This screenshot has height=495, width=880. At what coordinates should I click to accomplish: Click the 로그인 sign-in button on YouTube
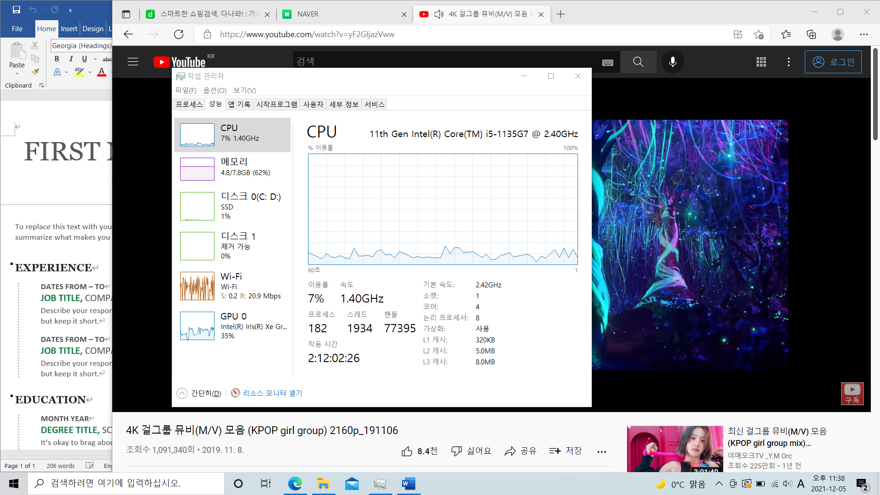click(x=833, y=62)
